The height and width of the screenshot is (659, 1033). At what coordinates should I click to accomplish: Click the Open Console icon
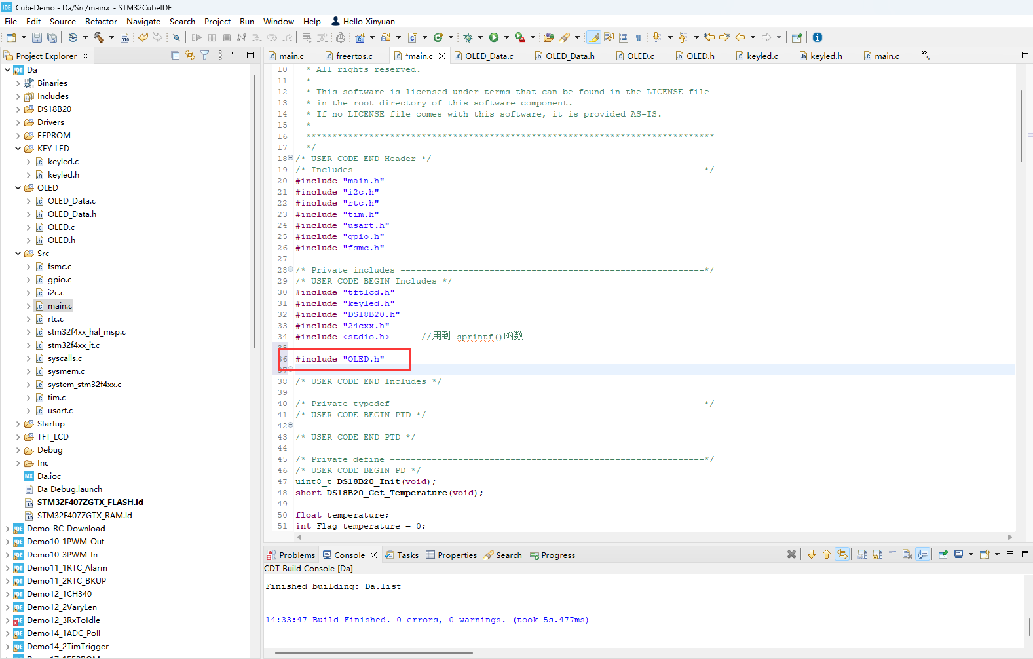(984, 554)
